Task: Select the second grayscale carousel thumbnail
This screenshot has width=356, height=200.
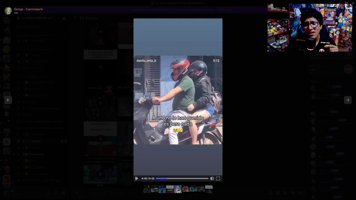Action: (x=154, y=189)
